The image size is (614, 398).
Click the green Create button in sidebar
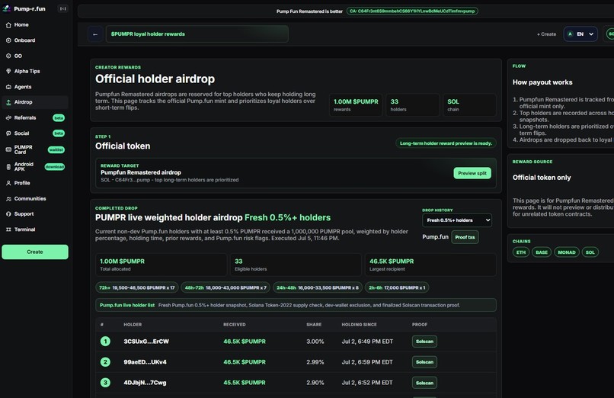pyautogui.click(x=35, y=252)
